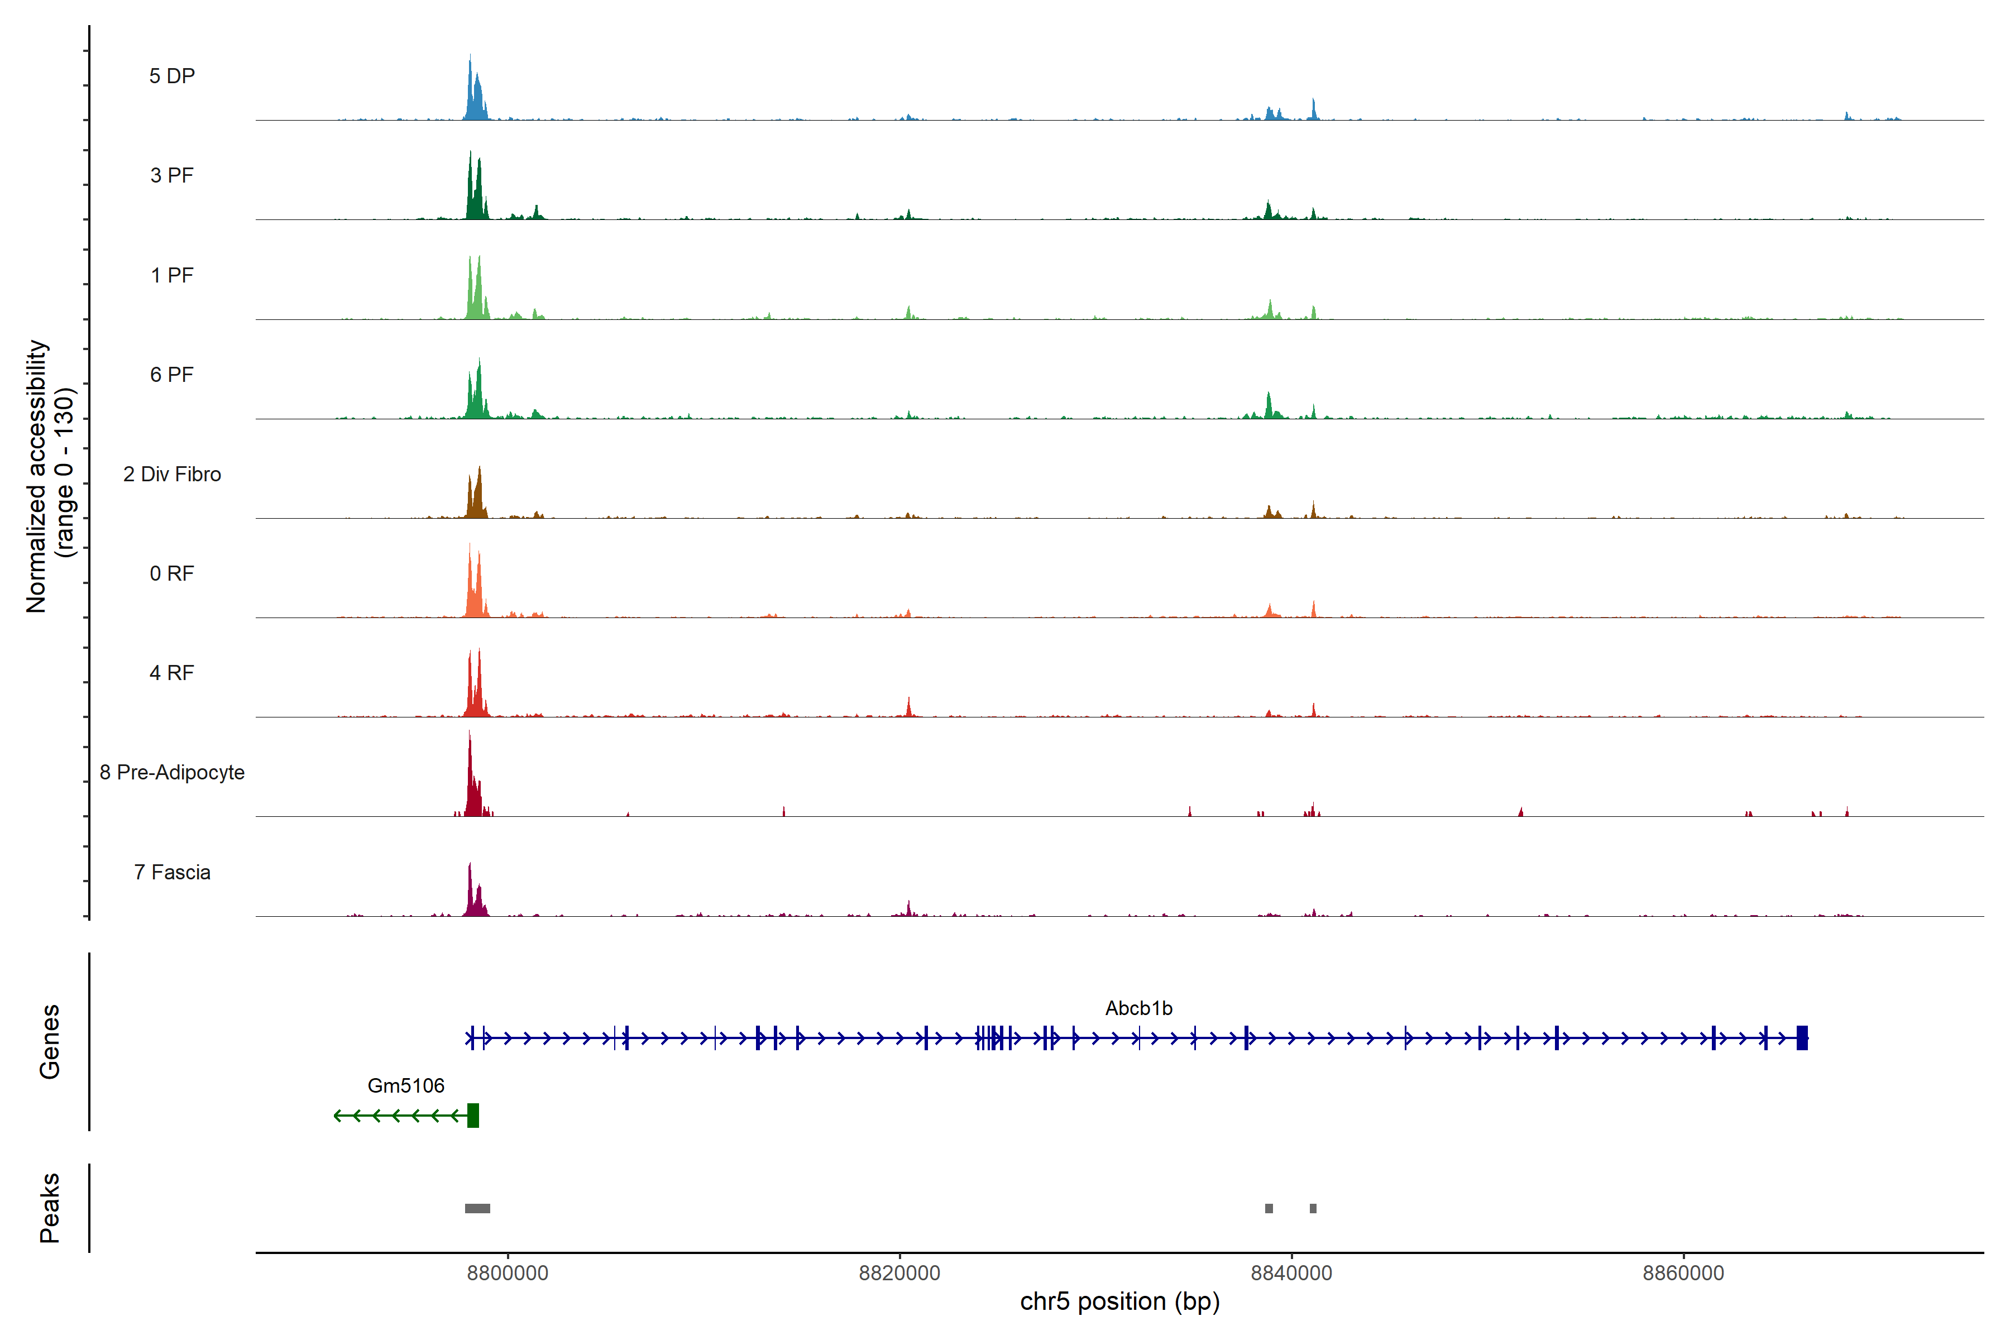This screenshot has height=1340, width=2010.
Task: Click the rightmost small gray peak marker
Action: 1313,1208
